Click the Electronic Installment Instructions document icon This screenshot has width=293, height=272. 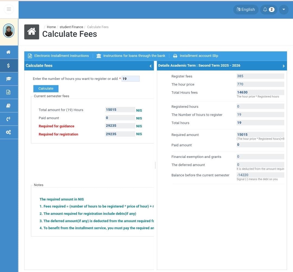pos(30,56)
